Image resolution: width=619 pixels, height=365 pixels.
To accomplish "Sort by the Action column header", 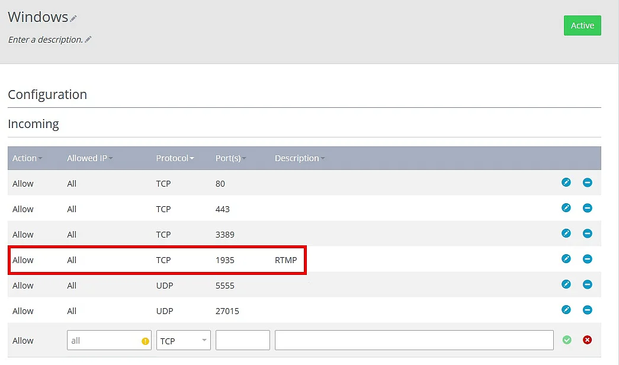I will [x=27, y=158].
